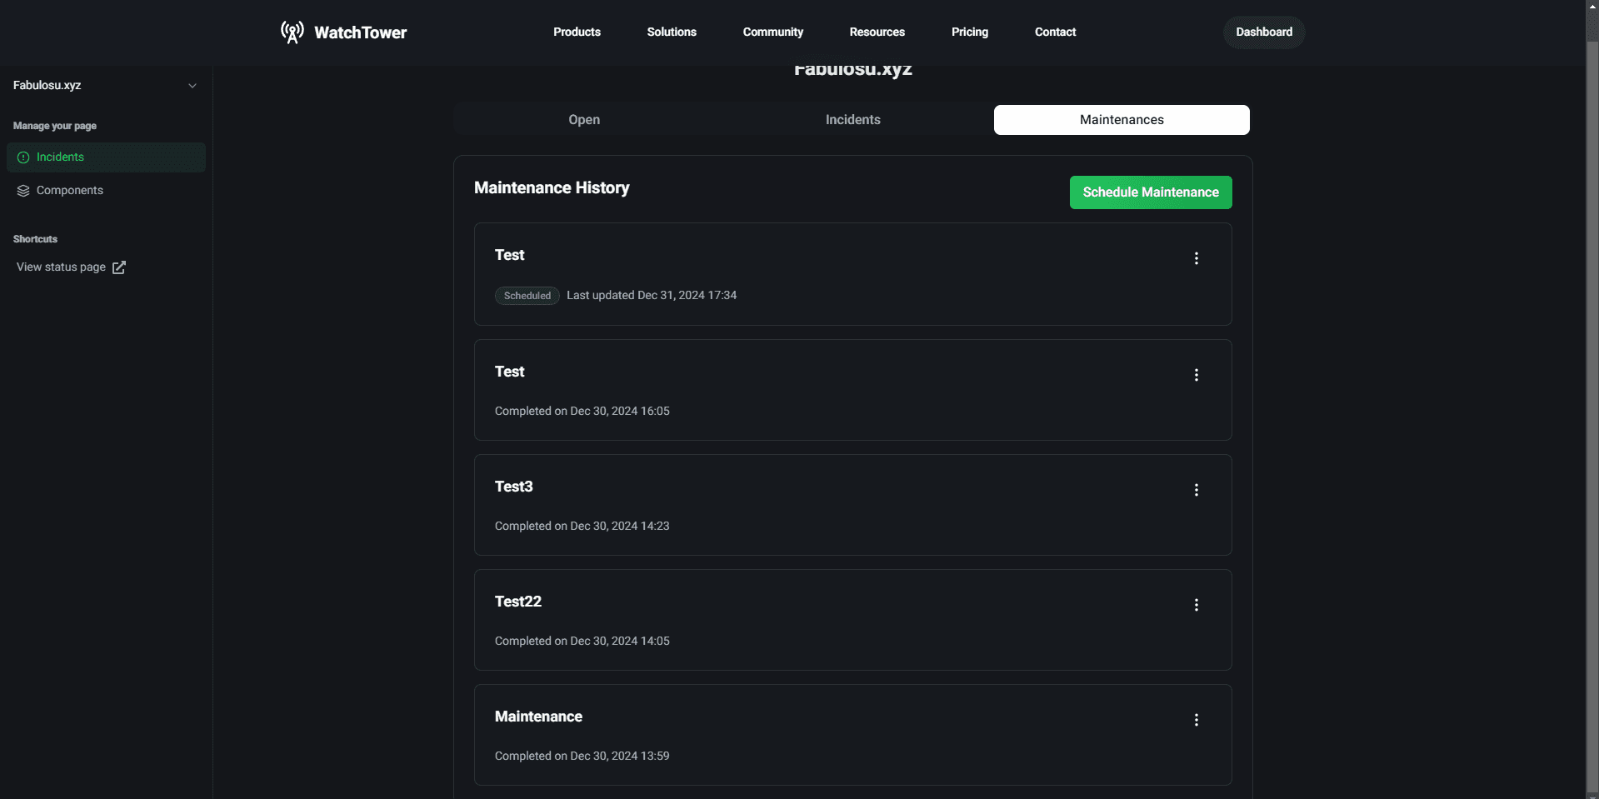The height and width of the screenshot is (799, 1599).
Task: Switch to the Incidents tab
Action: click(x=852, y=119)
